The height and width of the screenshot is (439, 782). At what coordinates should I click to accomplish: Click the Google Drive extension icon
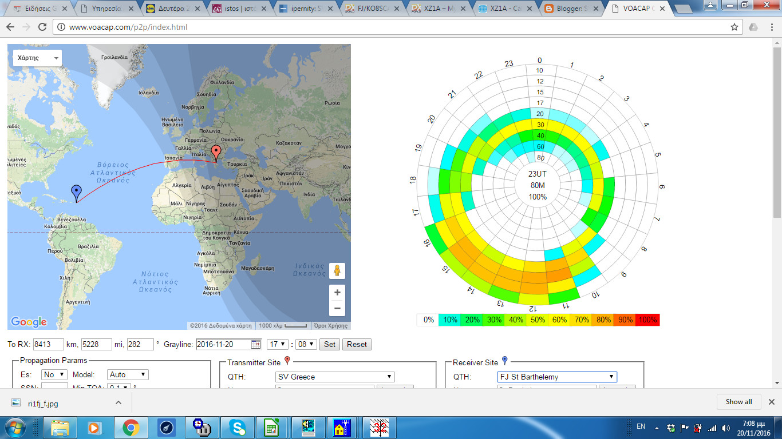pyautogui.click(x=753, y=27)
